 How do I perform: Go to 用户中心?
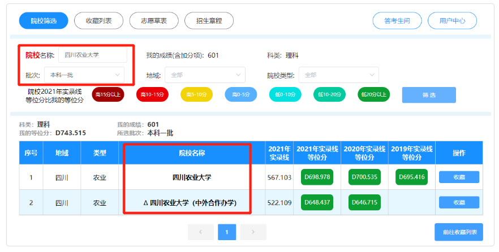[x=452, y=21]
